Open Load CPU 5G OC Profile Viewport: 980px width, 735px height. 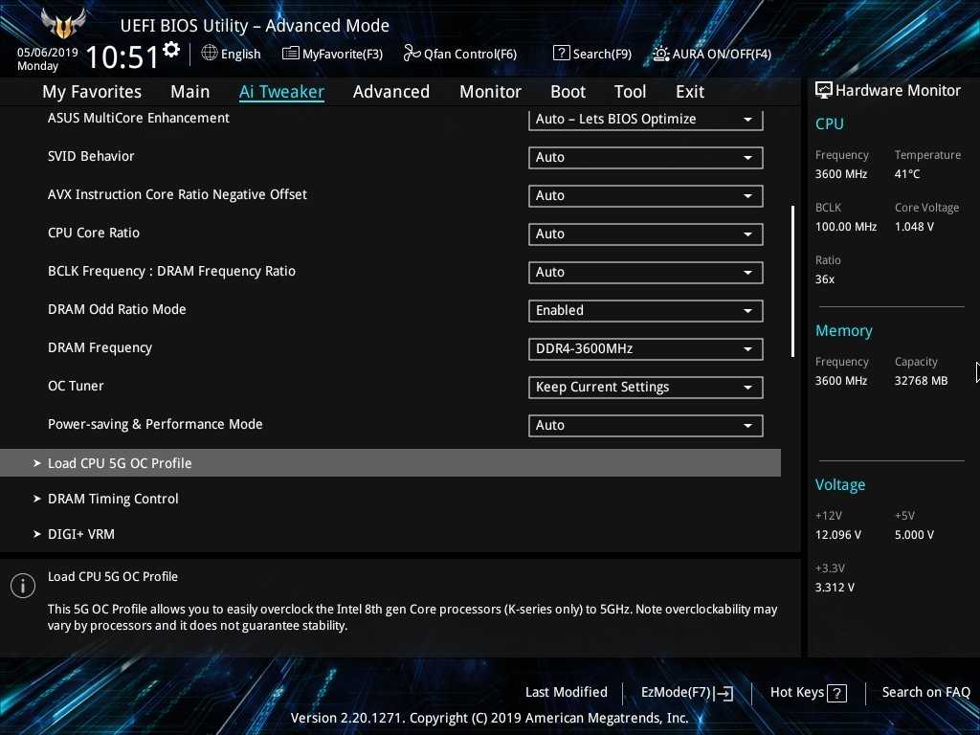click(120, 463)
